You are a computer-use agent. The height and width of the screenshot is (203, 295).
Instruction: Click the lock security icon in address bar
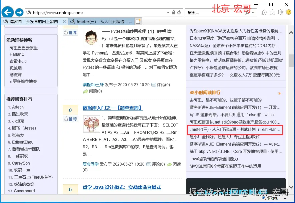pos(173,13)
